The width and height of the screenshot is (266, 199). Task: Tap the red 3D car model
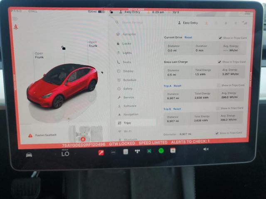tap(62, 85)
